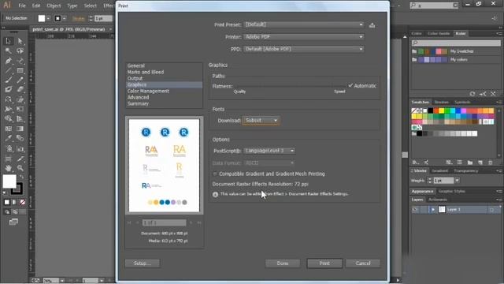Viewport: 504px width, 284px height.
Task: Select the Shape Builder tool
Action: (x=9, y=119)
